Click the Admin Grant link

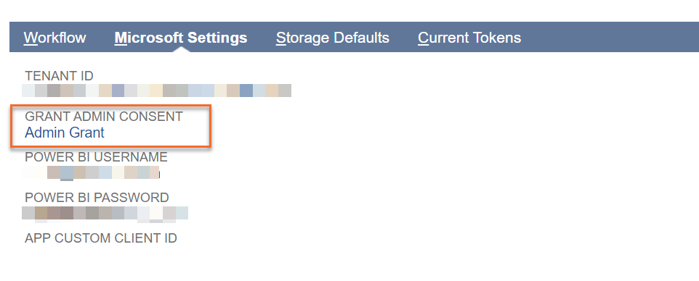tap(65, 133)
